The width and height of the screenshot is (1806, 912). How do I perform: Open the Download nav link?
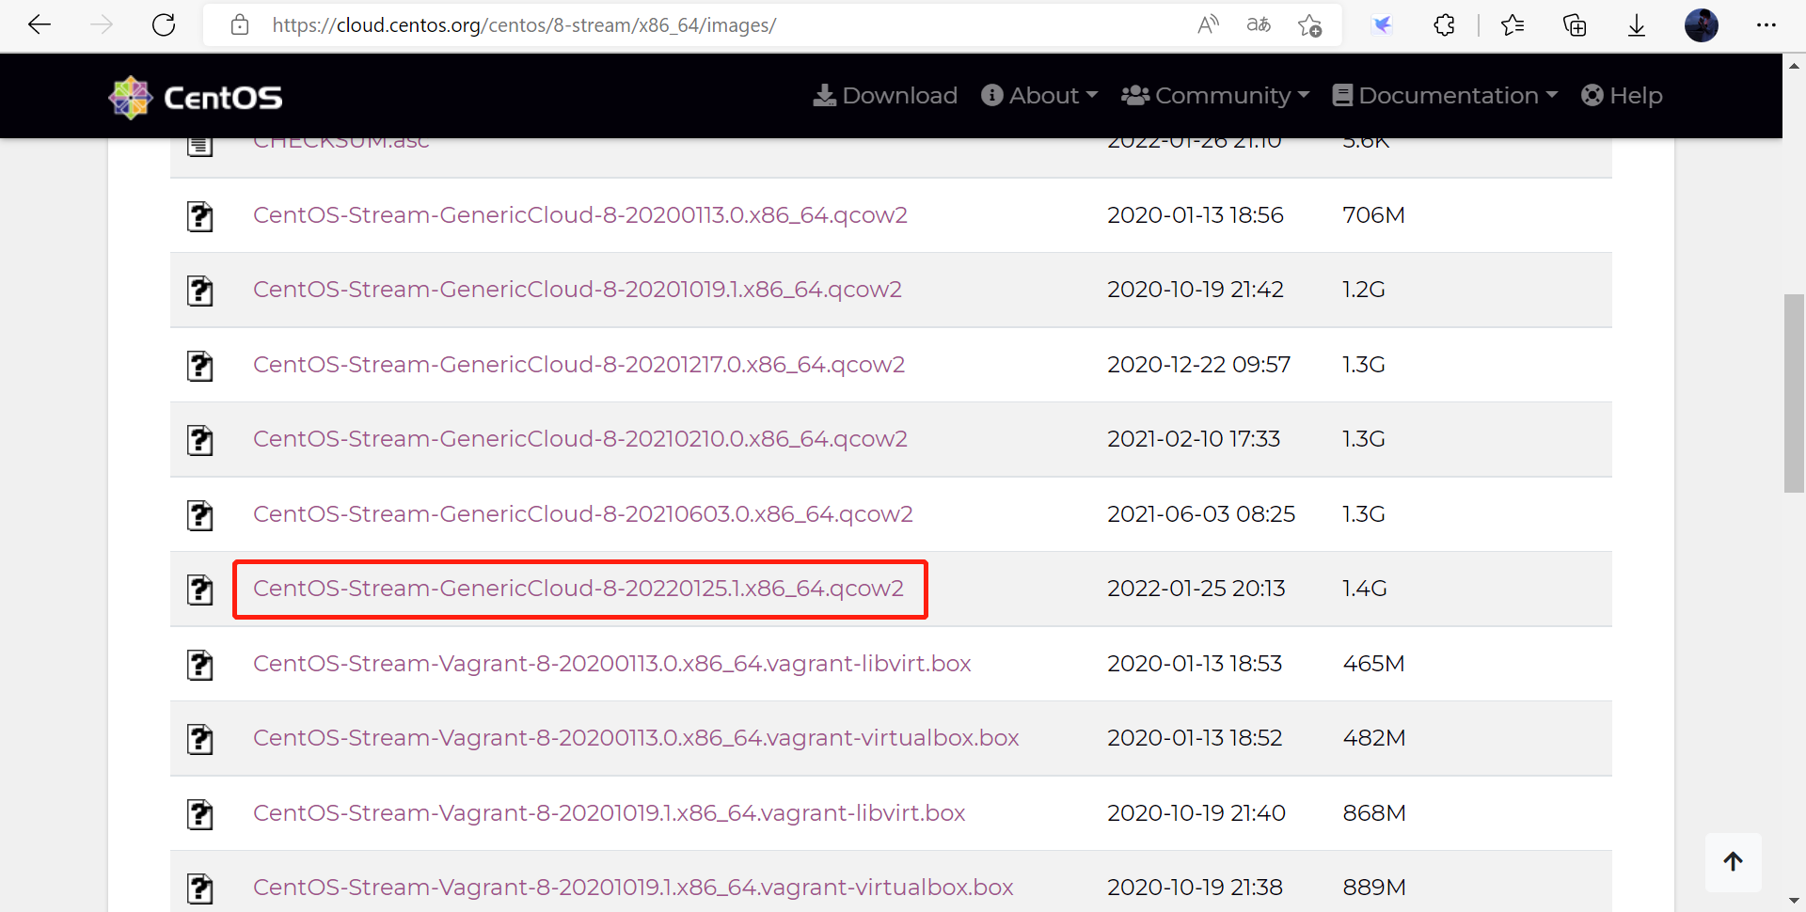885,96
